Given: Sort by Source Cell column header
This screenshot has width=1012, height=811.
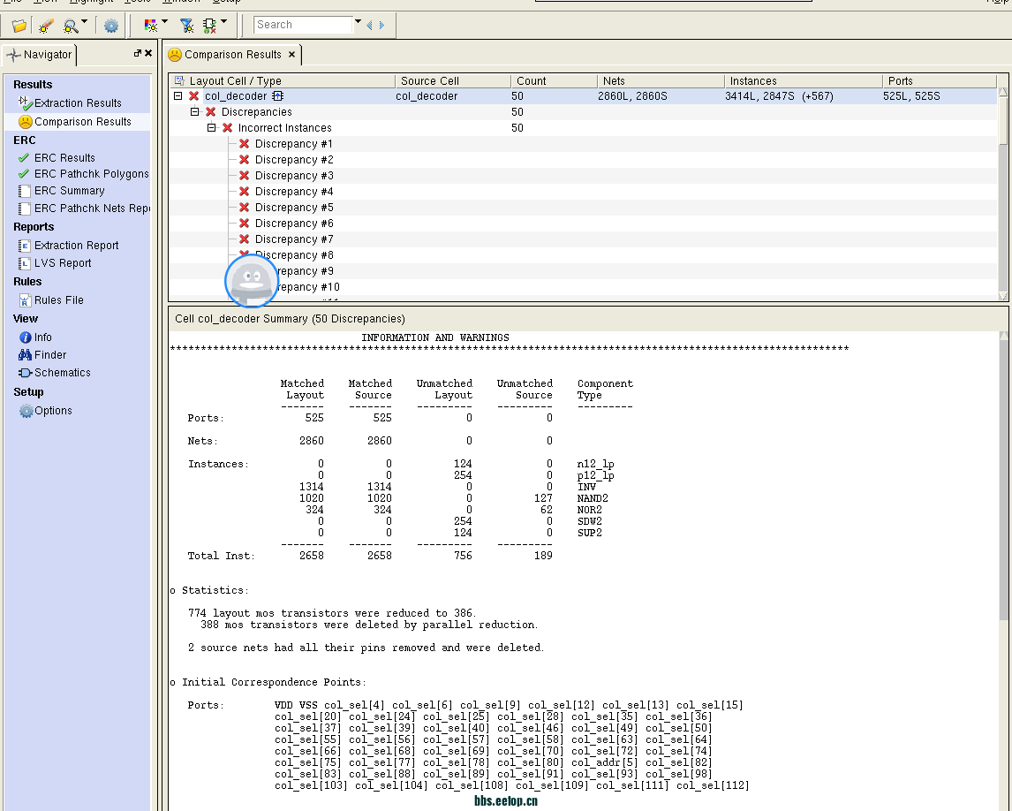Looking at the screenshot, I should (x=453, y=80).
